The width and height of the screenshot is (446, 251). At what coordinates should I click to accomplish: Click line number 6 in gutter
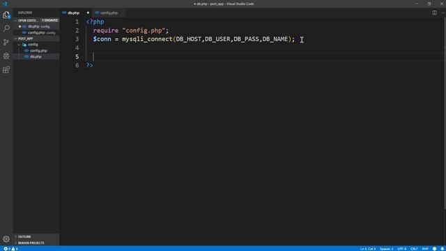coord(77,65)
